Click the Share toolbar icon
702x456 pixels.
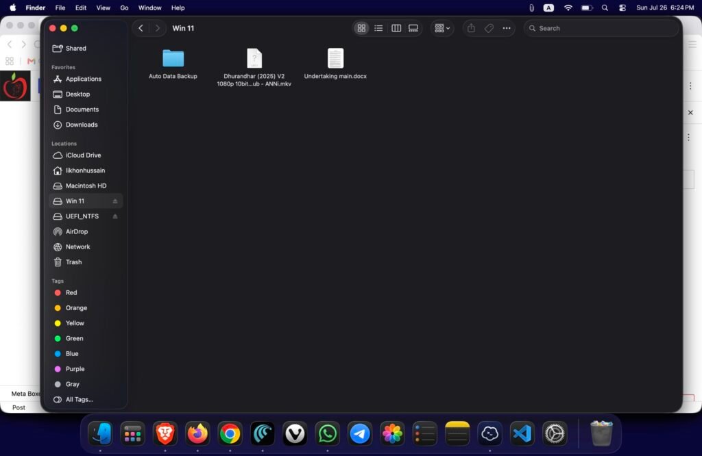click(x=471, y=28)
